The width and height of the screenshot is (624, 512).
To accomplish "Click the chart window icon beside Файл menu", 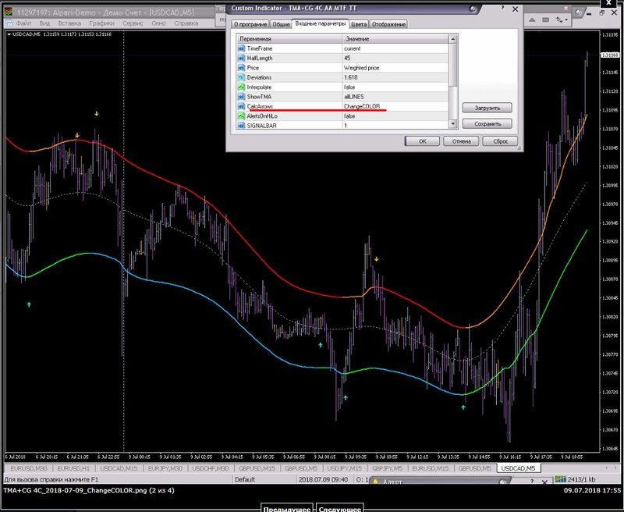I will click(x=8, y=23).
